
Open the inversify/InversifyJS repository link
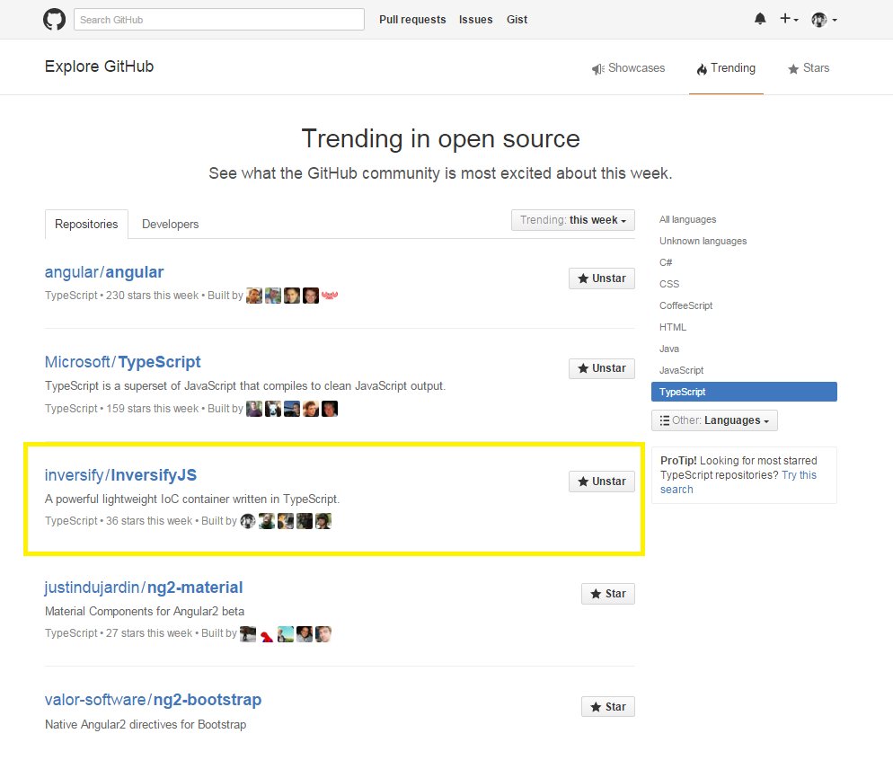(120, 475)
